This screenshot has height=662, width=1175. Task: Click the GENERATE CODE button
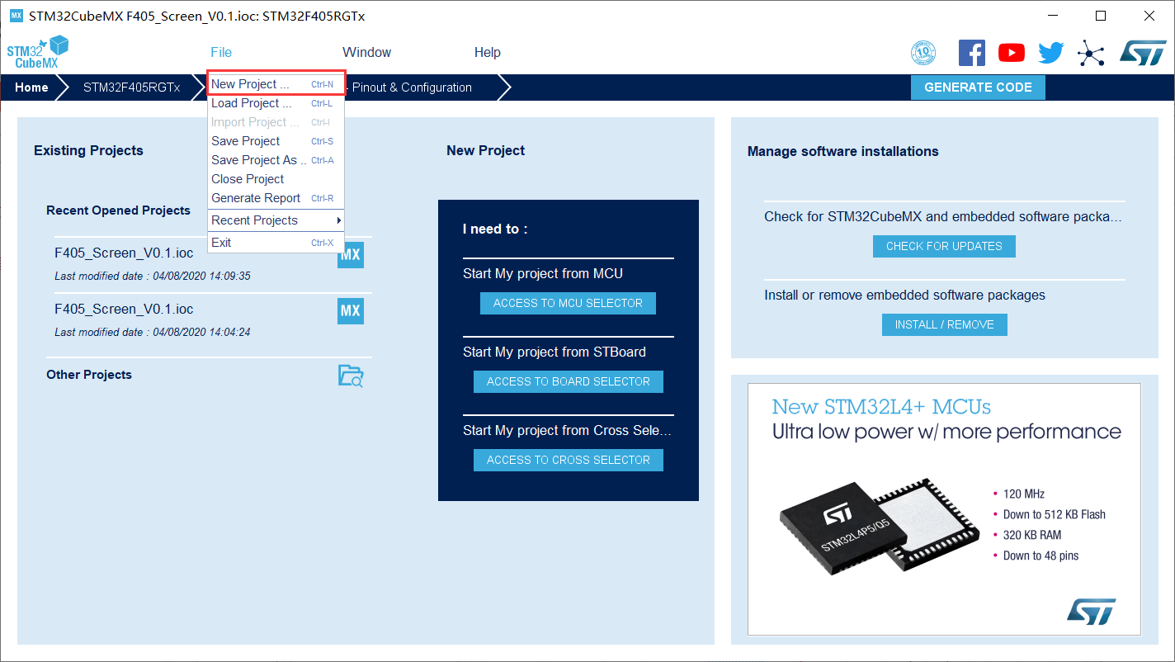tap(978, 87)
